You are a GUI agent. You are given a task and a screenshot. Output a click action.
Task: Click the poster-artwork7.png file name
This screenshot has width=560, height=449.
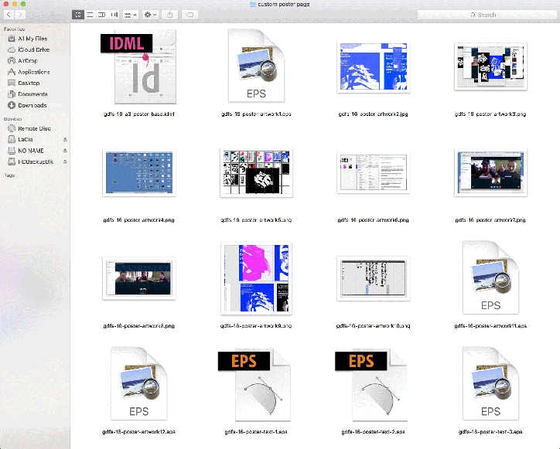[x=490, y=219]
